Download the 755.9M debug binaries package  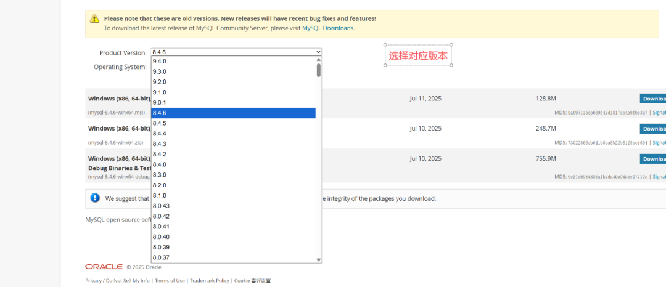[x=653, y=158]
